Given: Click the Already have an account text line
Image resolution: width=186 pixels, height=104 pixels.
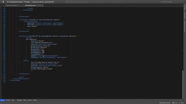Looking at the screenshot, I should pos(45,62).
